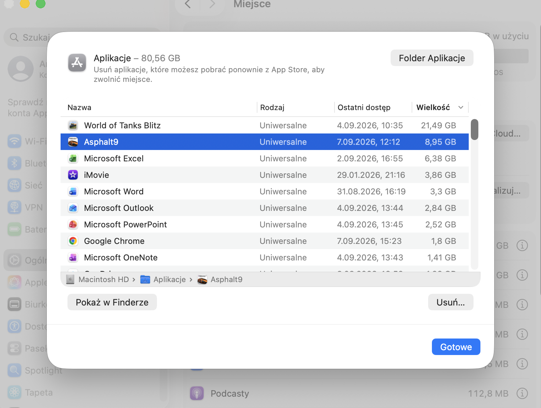Click the Google Chrome app icon
This screenshot has height=408, width=541.
pos(73,241)
